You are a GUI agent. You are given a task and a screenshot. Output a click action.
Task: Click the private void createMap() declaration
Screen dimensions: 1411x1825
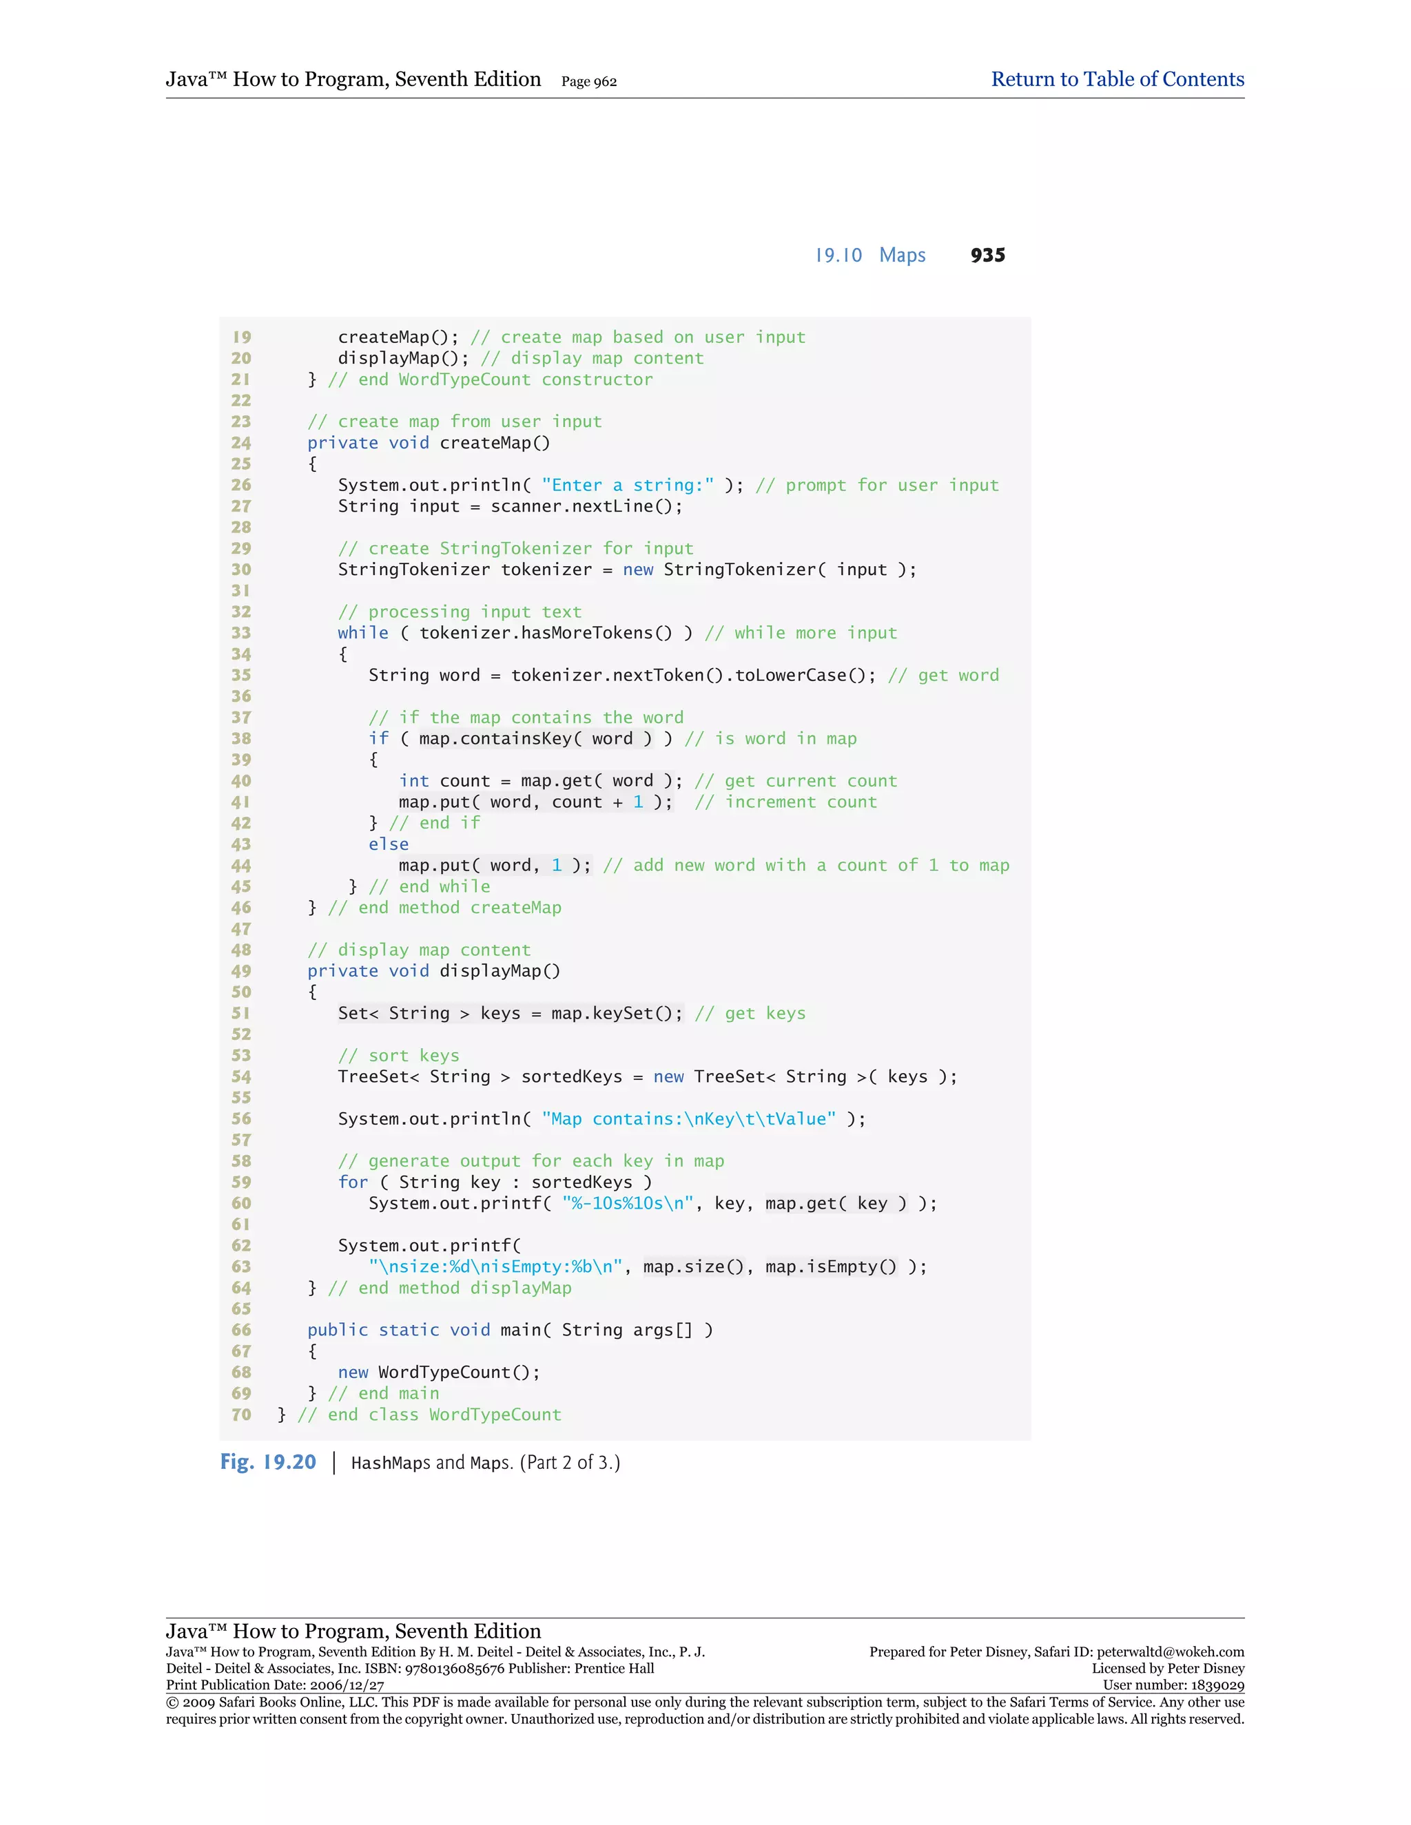point(428,443)
